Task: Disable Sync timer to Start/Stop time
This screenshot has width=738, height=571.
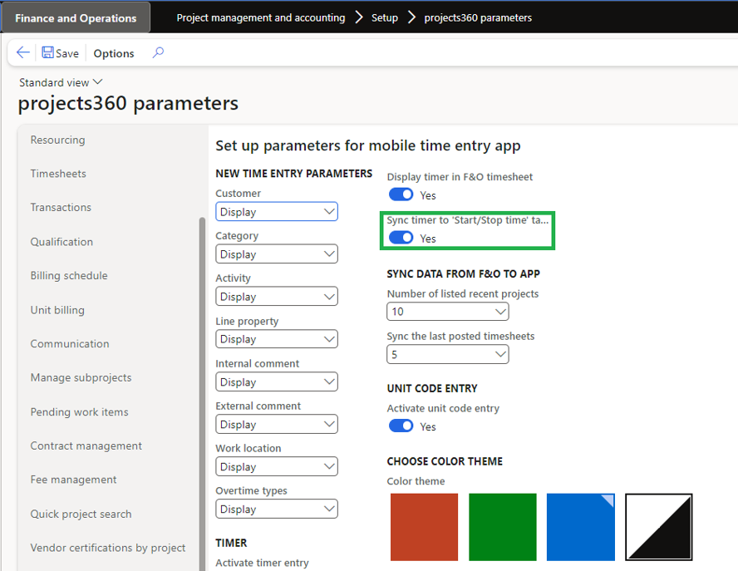Action: click(x=401, y=238)
